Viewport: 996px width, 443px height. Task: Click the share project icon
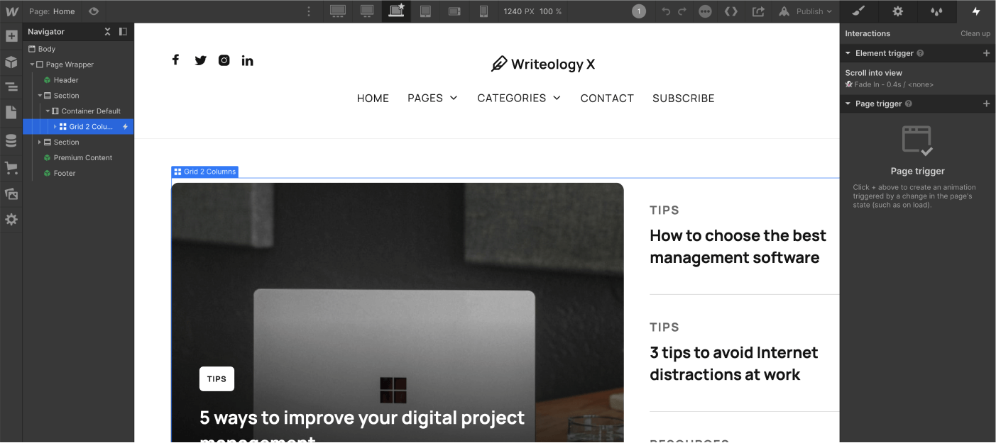(758, 11)
